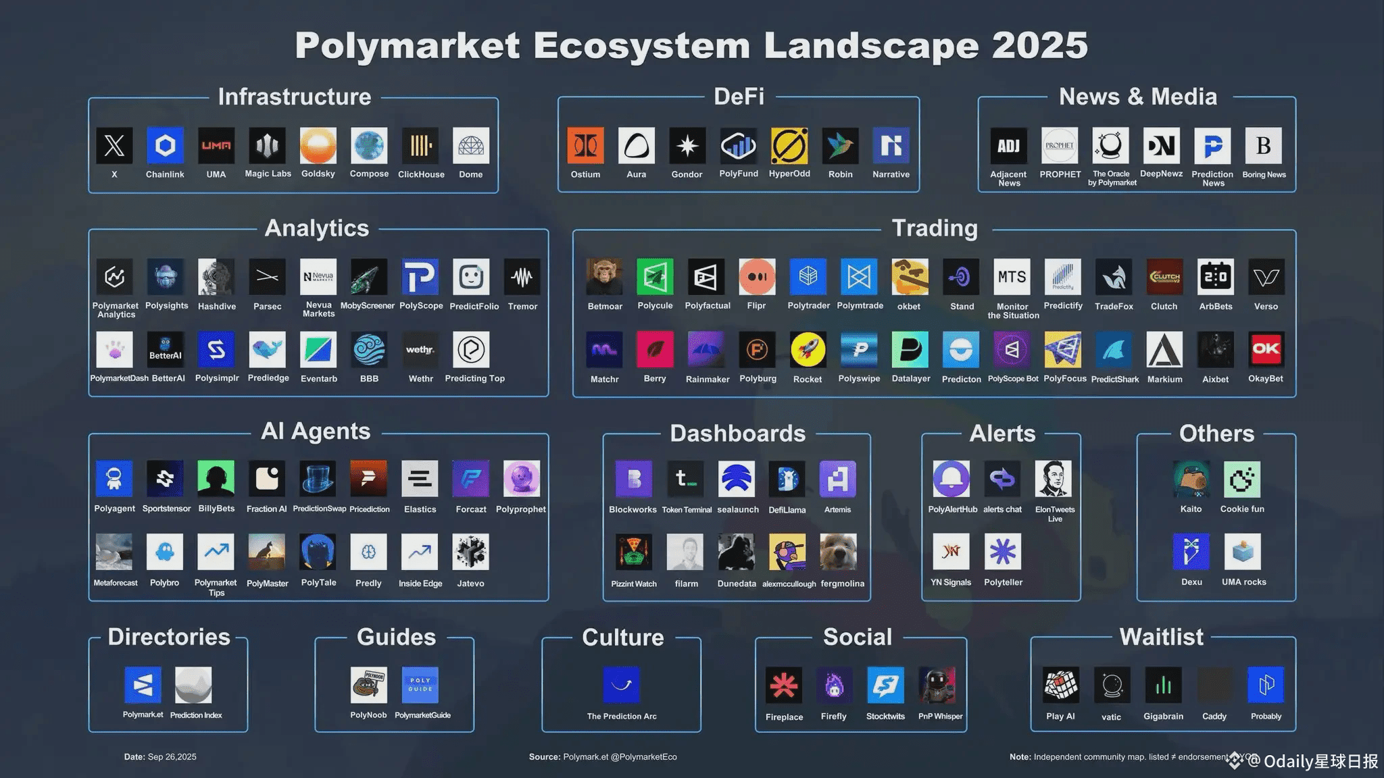Select the PolyAlertHub bell icon
Viewport: 1384px width, 778px height.
(x=951, y=479)
